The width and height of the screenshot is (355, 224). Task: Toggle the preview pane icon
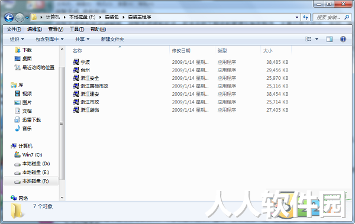[x=330, y=39]
